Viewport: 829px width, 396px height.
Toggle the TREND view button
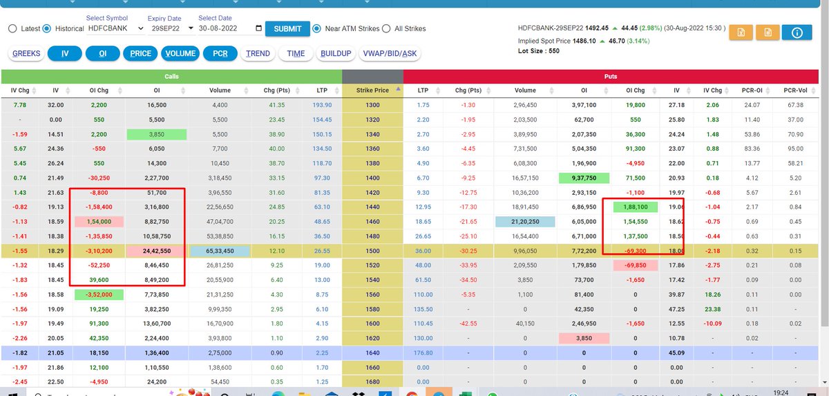point(258,53)
